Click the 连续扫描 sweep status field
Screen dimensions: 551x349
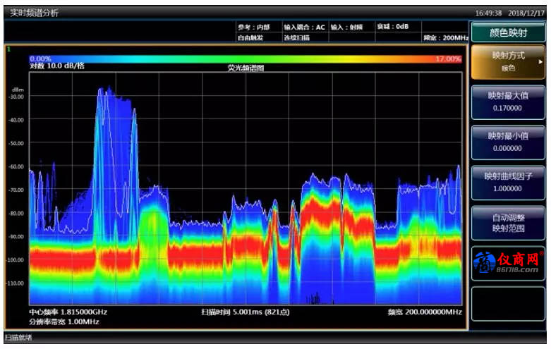click(x=296, y=38)
